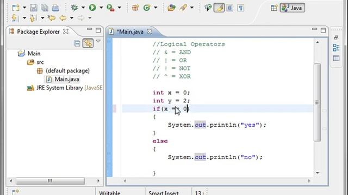This screenshot has height=195, width=348.
Task: Click the editor scroll down arrow
Action: 318,173
